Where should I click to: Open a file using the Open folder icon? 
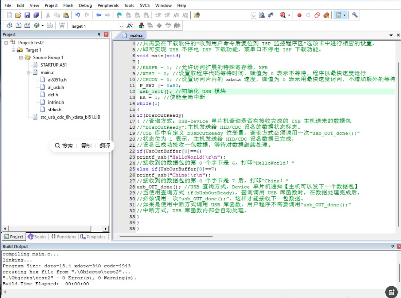pos(18,15)
